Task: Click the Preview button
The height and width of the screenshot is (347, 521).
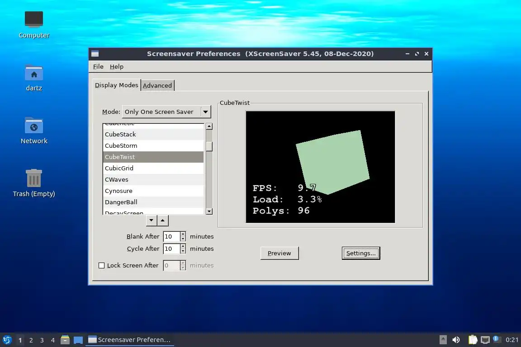Action: coord(279,253)
